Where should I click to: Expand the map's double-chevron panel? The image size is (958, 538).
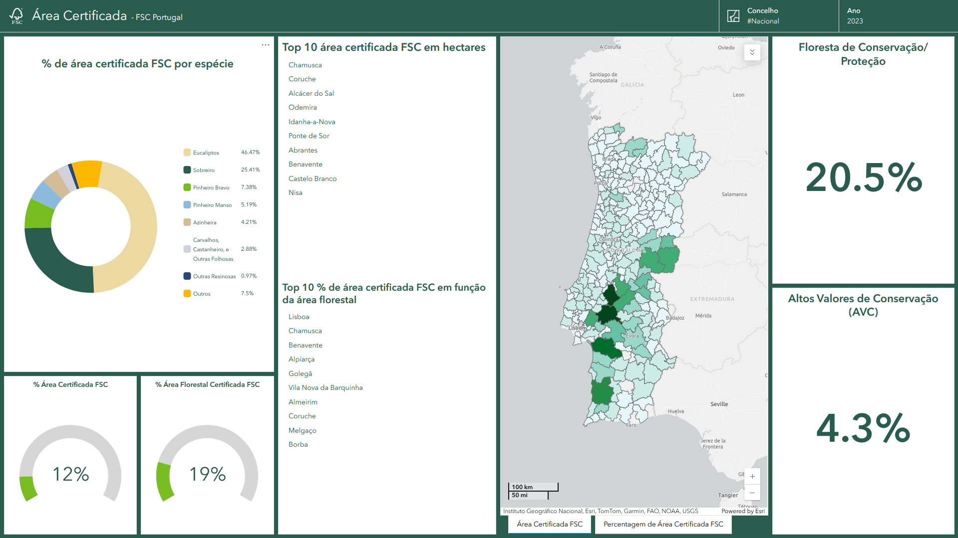pyautogui.click(x=752, y=52)
